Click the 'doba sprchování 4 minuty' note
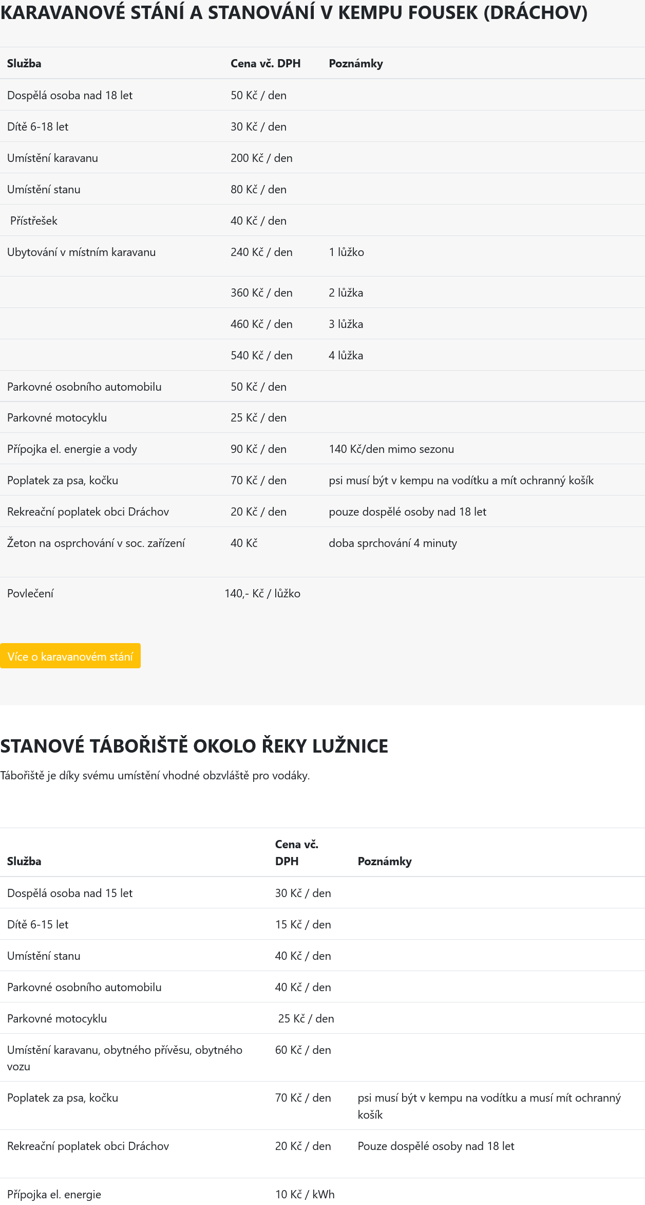Viewport: 645px width, 1205px height. point(393,543)
